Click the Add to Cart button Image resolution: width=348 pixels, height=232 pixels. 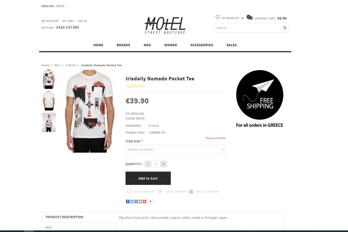[x=148, y=178]
